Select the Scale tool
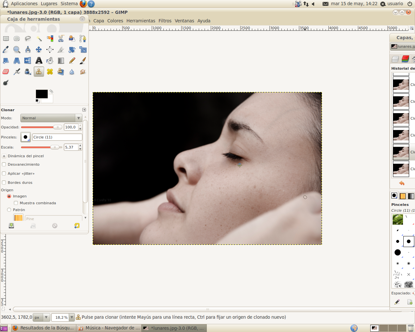Viewport: 415px width, 332px height. (x=83, y=50)
